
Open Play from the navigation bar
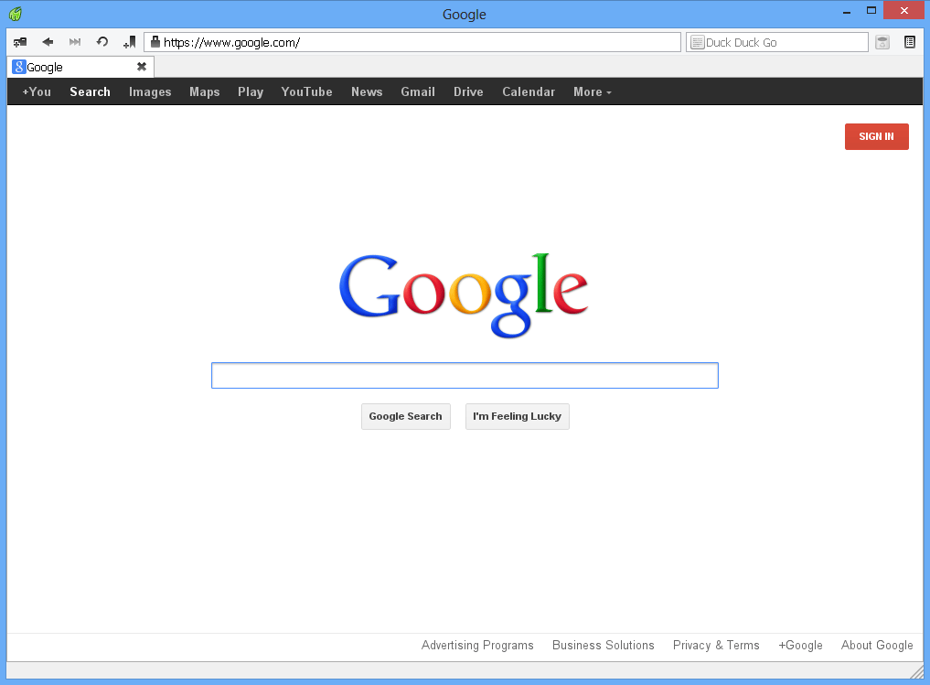[x=251, y=92]
